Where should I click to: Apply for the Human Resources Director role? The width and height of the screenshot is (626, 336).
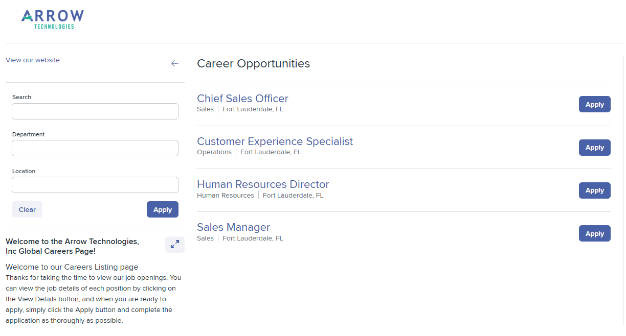pos(594,190)
